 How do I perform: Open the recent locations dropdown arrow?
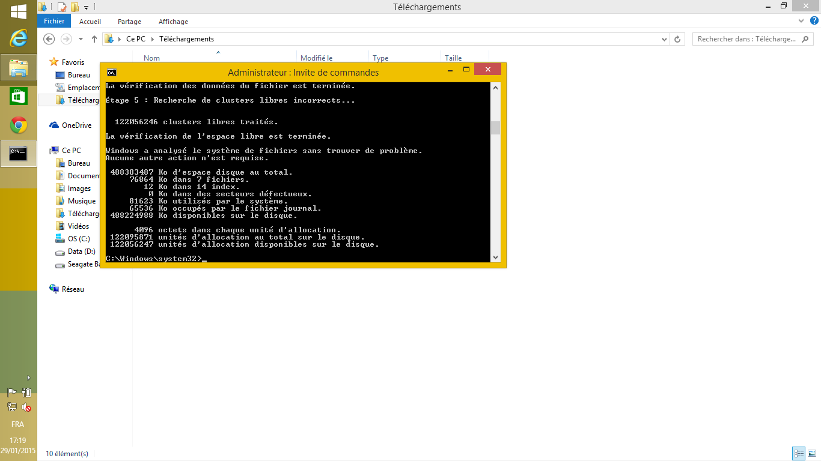click(x=81, y=39)
